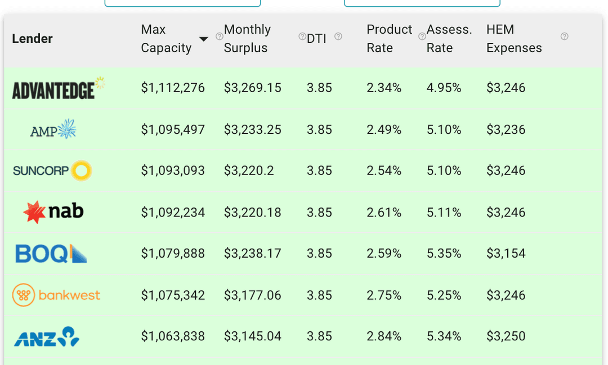Click monthly surplus $3,145.04

pyautogui.click(x=252, y=336)
